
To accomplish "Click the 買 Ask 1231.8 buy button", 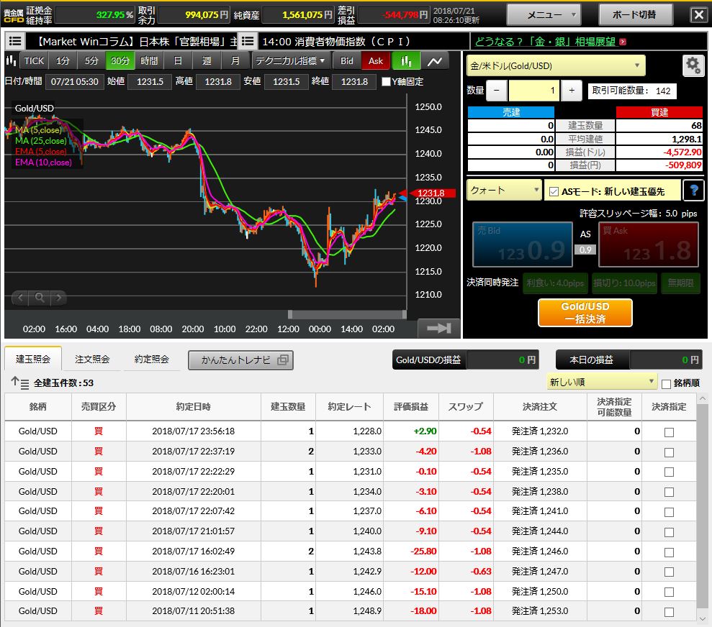I will click(649, 244).
